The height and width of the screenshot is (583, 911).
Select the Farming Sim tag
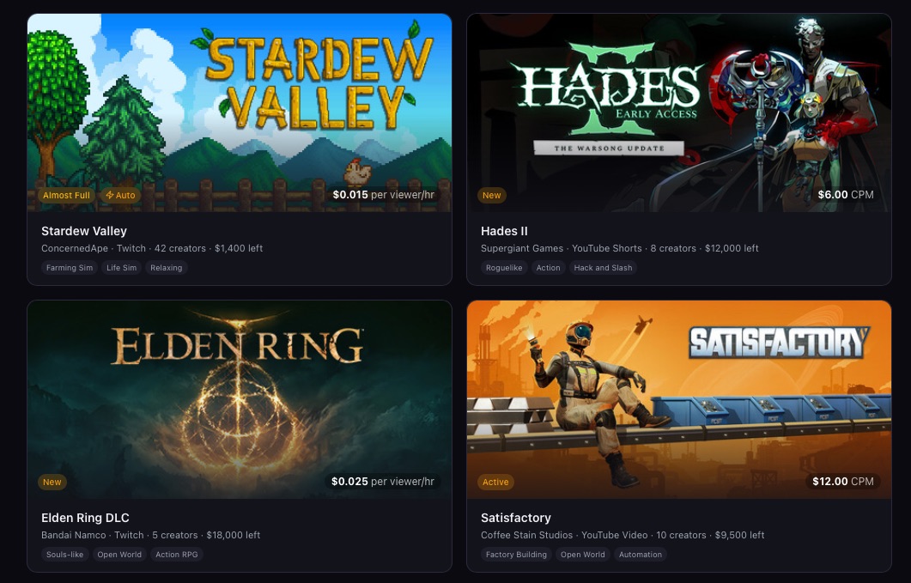70,268
